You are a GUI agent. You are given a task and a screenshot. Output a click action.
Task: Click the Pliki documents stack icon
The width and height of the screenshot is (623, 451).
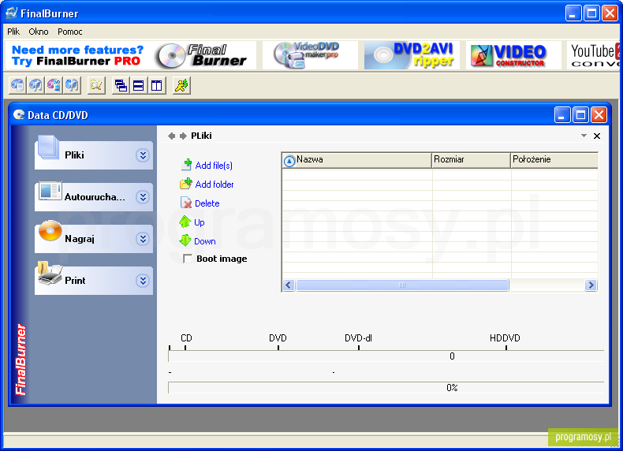tap(48, 147)
